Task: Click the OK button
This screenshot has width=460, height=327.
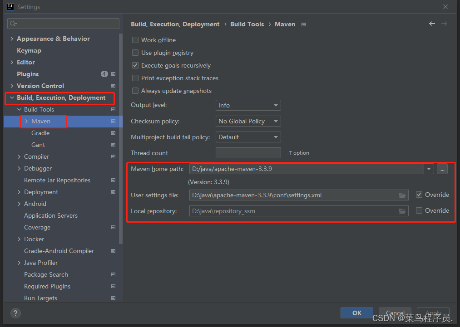Action: [x=357, y=313]
